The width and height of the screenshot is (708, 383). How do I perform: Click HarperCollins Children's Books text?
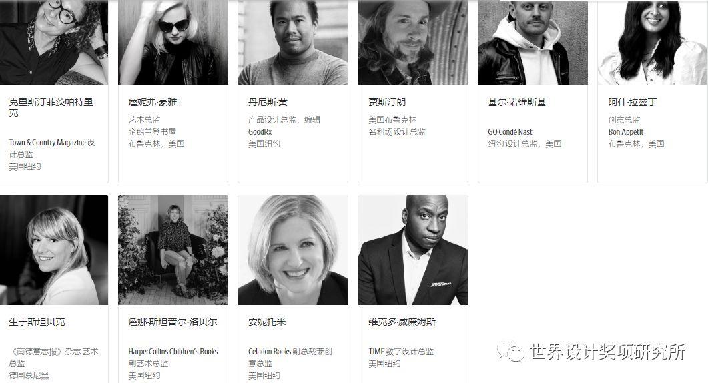tap(173, 352)
